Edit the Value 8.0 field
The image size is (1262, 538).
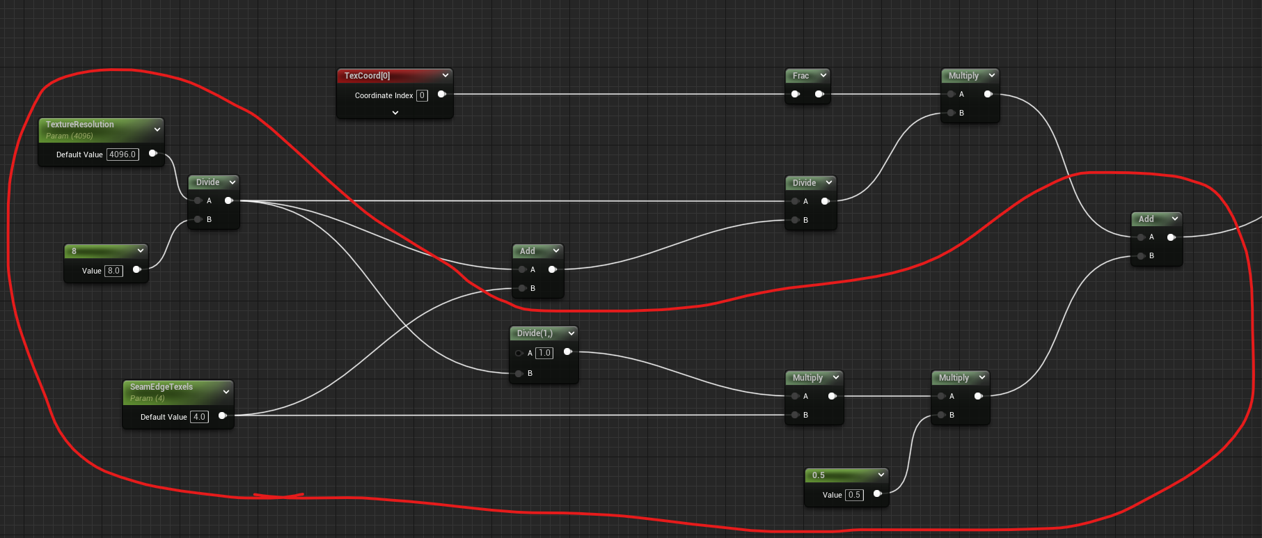click(113, 271)
